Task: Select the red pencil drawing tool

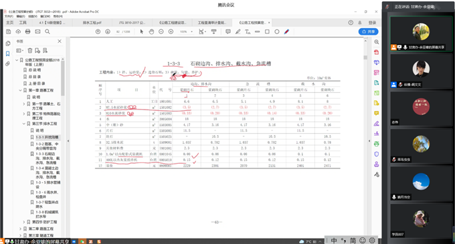Action: click(x=286, y=31)
